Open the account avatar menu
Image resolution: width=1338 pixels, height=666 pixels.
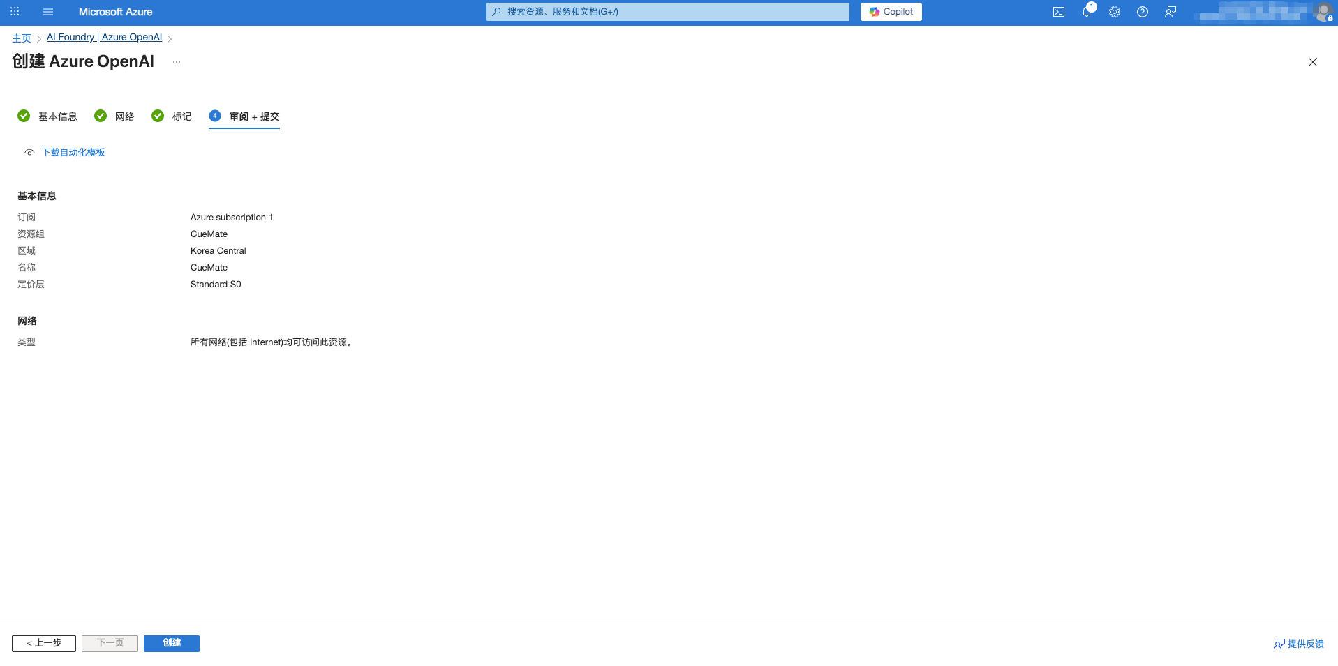point(1323,12)
